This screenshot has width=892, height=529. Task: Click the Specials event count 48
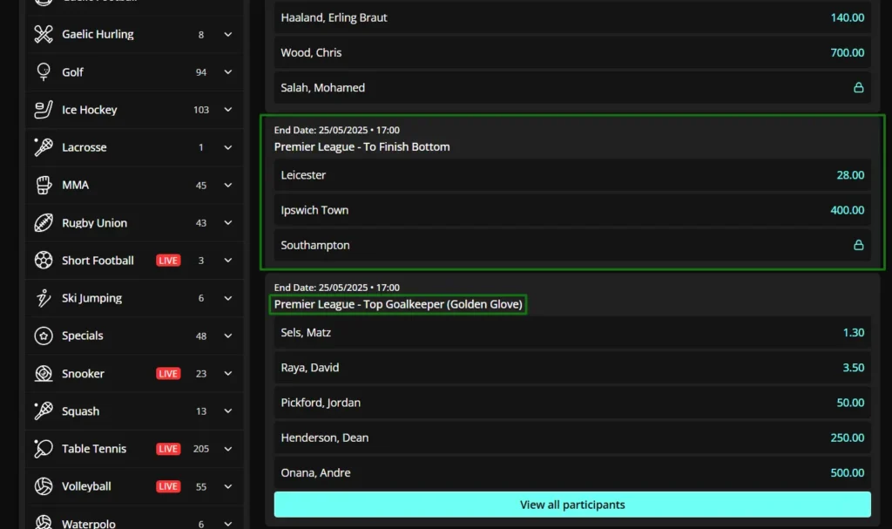pyautogui.click(x=201, y=336)
